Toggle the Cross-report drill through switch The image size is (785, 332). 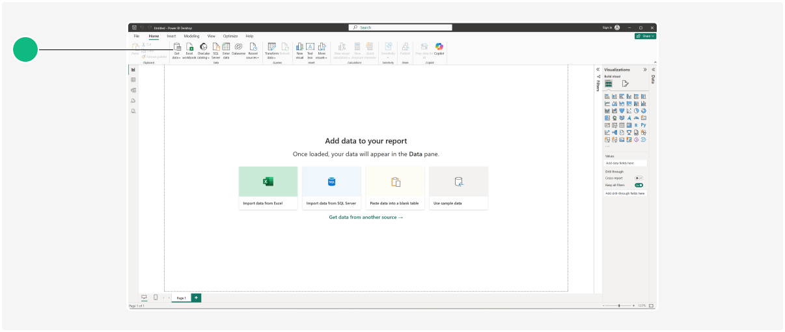[x=639, y=178]
